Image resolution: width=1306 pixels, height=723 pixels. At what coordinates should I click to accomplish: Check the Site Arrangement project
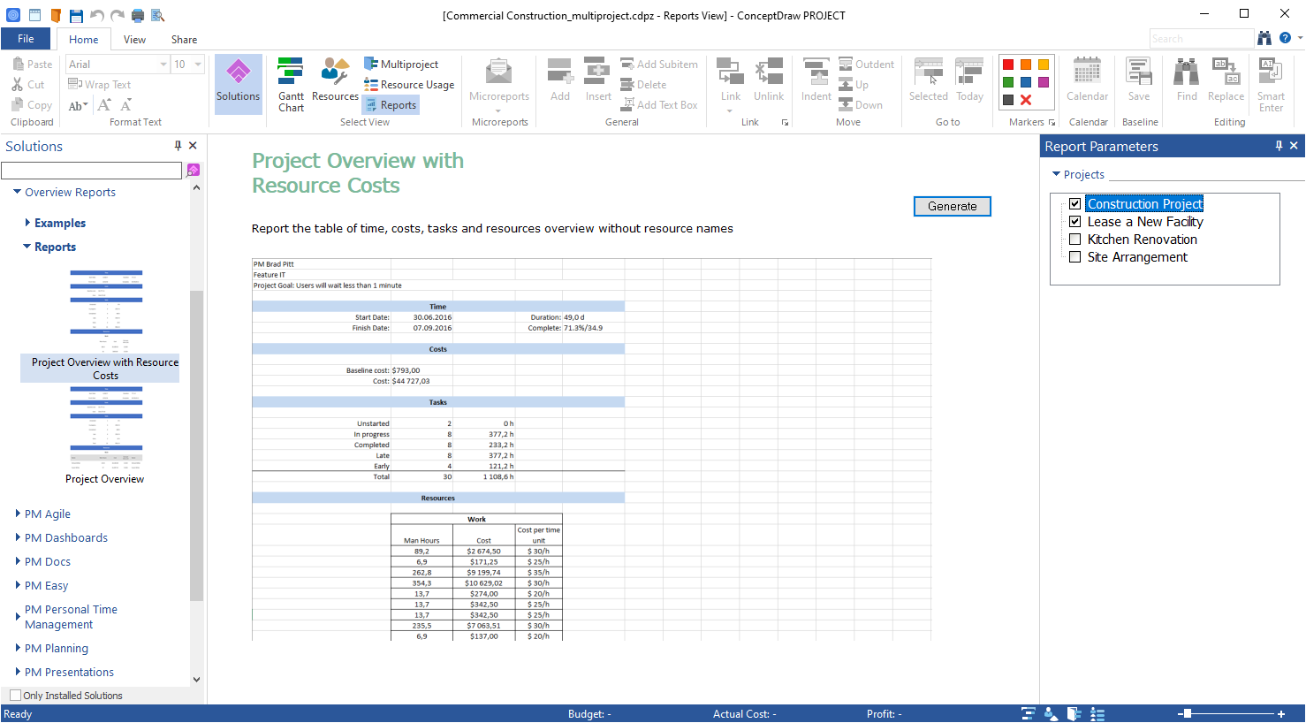[1075, 257]
